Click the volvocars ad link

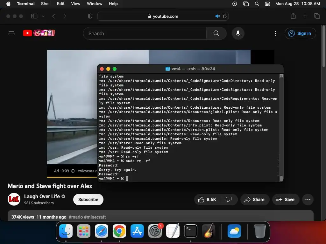[x=87, y=171]
